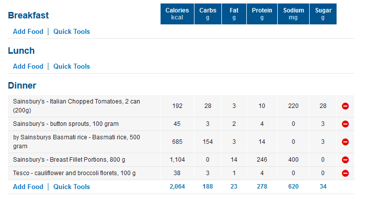Delete Breast Fillet Portions entry

click(x=345, y=160)
